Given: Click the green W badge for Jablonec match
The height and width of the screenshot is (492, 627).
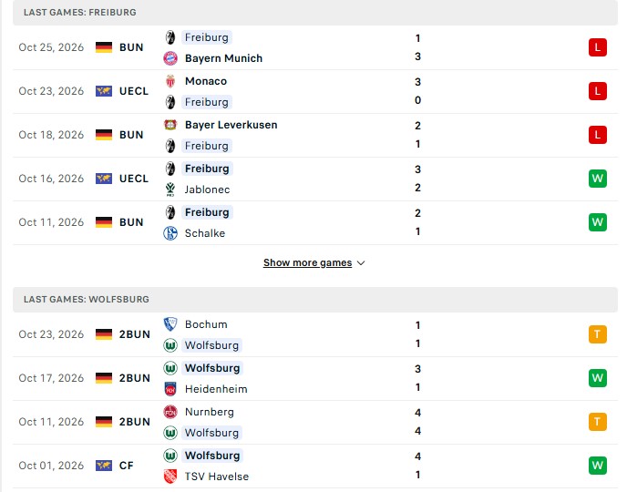Looking at the screenshot, I should (598, 179).
